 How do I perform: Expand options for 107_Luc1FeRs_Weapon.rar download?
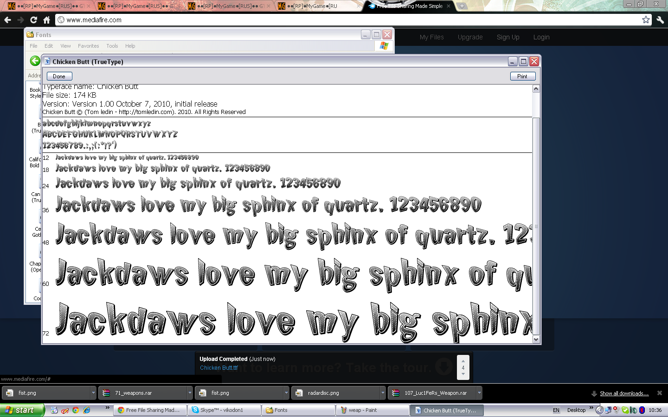[479, 393]
